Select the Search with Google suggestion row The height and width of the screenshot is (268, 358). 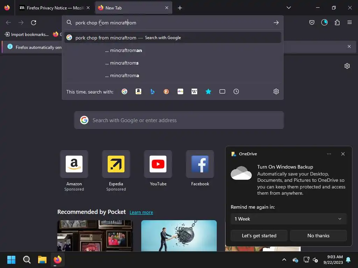[173, 38]
